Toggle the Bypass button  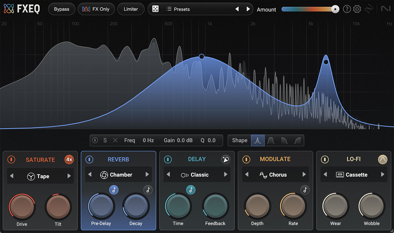click(62, 9)
